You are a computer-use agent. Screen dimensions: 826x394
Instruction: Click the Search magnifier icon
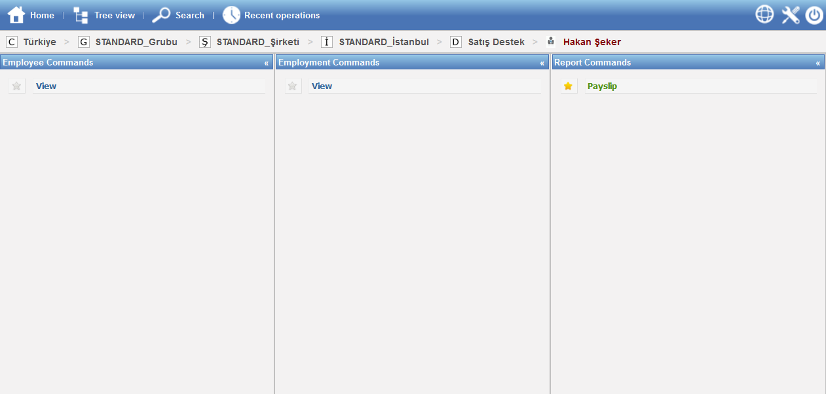coord(161,15)
